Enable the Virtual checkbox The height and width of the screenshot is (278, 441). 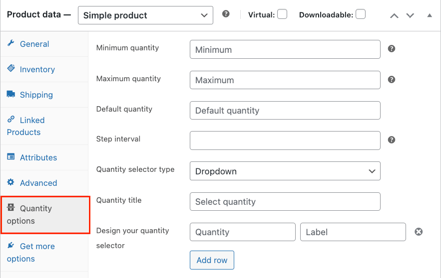tap(282, 14)
